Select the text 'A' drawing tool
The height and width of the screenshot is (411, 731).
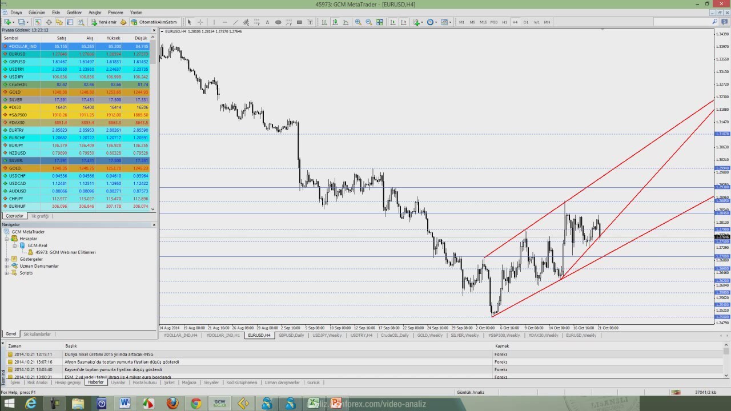click(x=267, y=22)
